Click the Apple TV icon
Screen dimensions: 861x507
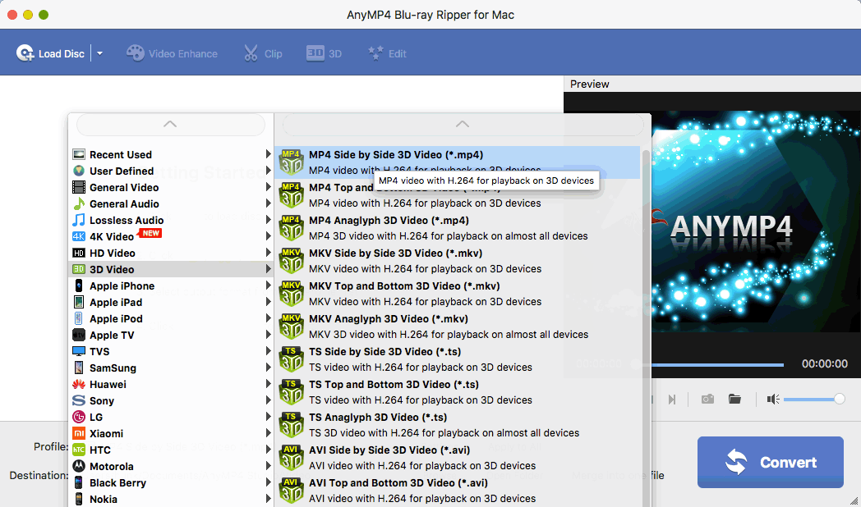79,335
